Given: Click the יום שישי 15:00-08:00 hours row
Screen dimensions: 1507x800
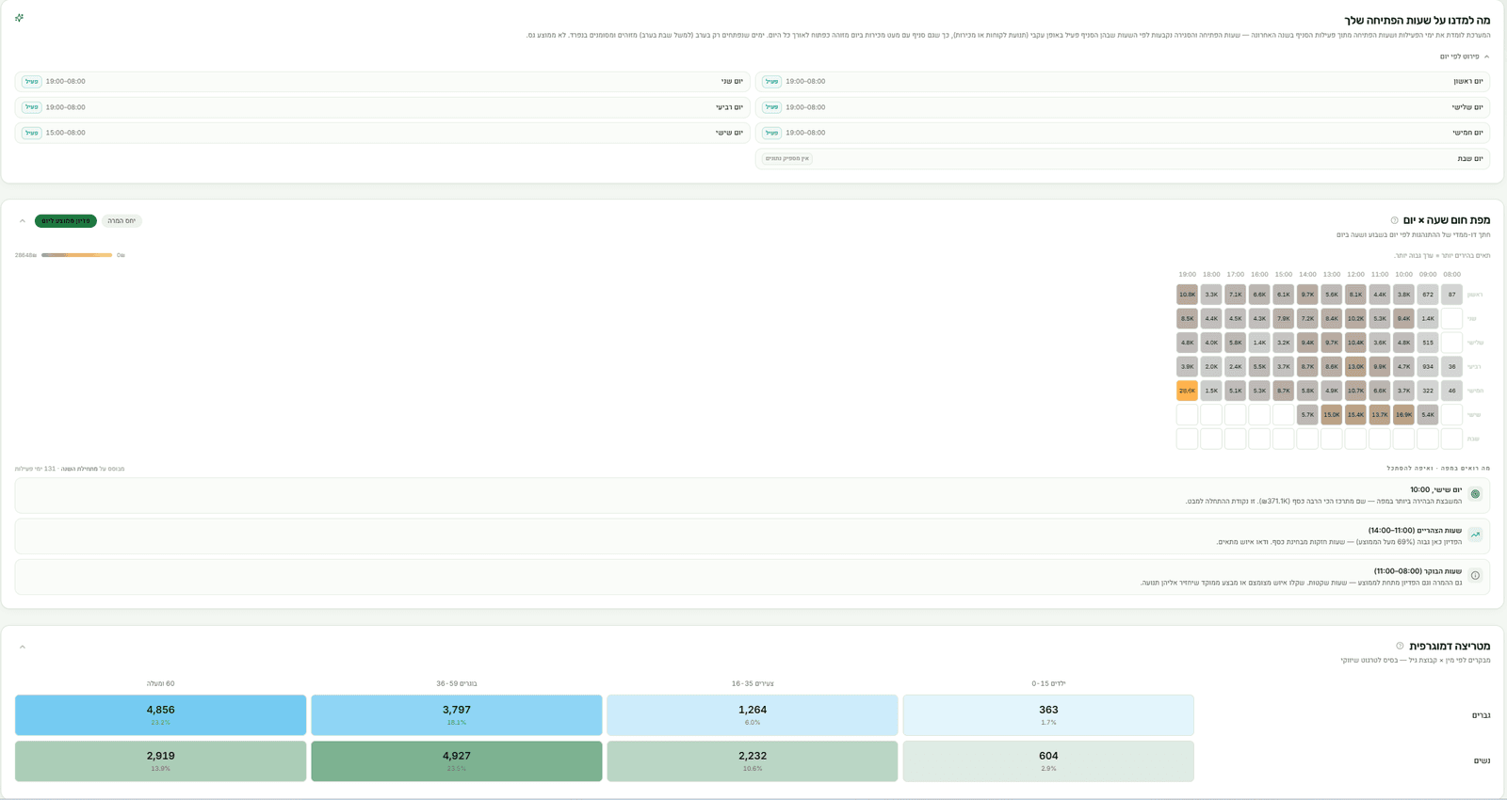Looking at the screenshot, I should [x=382, y=133].
